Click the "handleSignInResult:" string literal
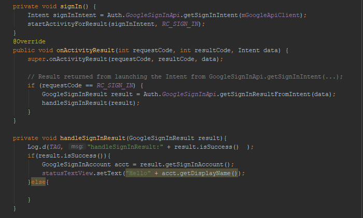The width and height of the screenshot is (363, 218). click(x=125, y=147)
